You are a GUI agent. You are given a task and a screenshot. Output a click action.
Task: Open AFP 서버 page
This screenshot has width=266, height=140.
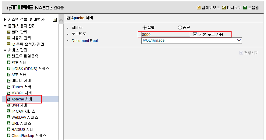click(x=19, y=75)
